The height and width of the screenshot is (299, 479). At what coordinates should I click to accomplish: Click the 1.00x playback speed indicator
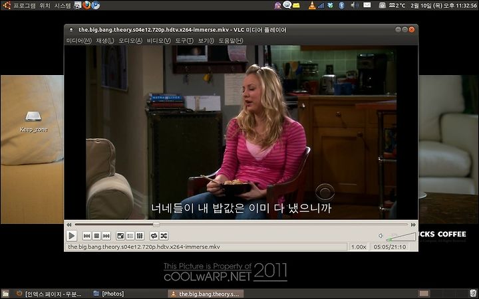(359, 247)
